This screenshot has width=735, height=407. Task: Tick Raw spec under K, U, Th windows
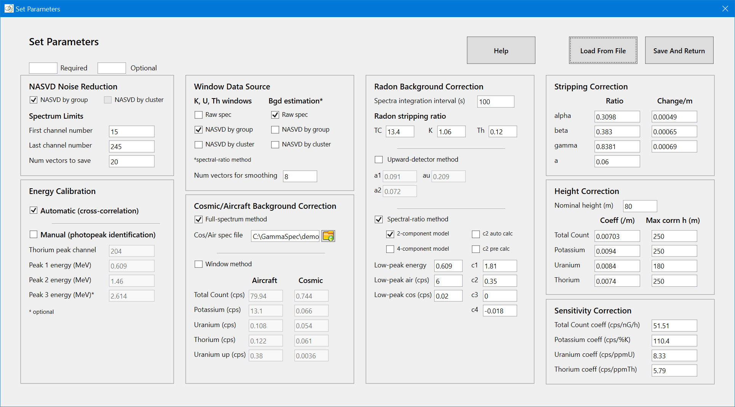coord(198,115)
